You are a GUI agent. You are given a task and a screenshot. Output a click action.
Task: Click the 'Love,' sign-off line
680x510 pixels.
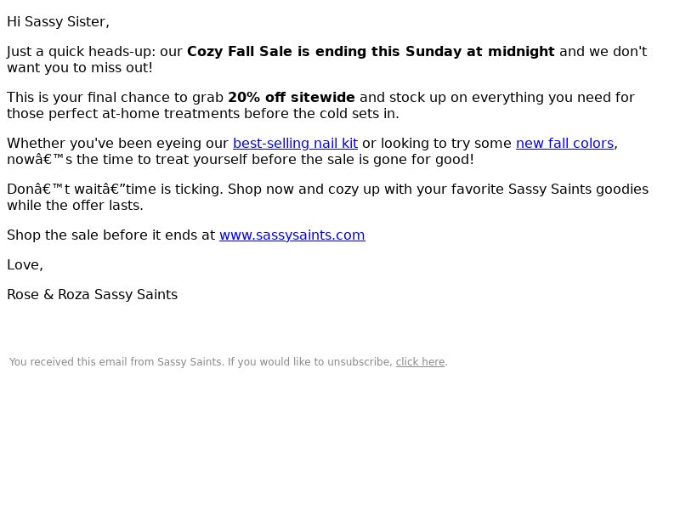[x=25, y=264]
